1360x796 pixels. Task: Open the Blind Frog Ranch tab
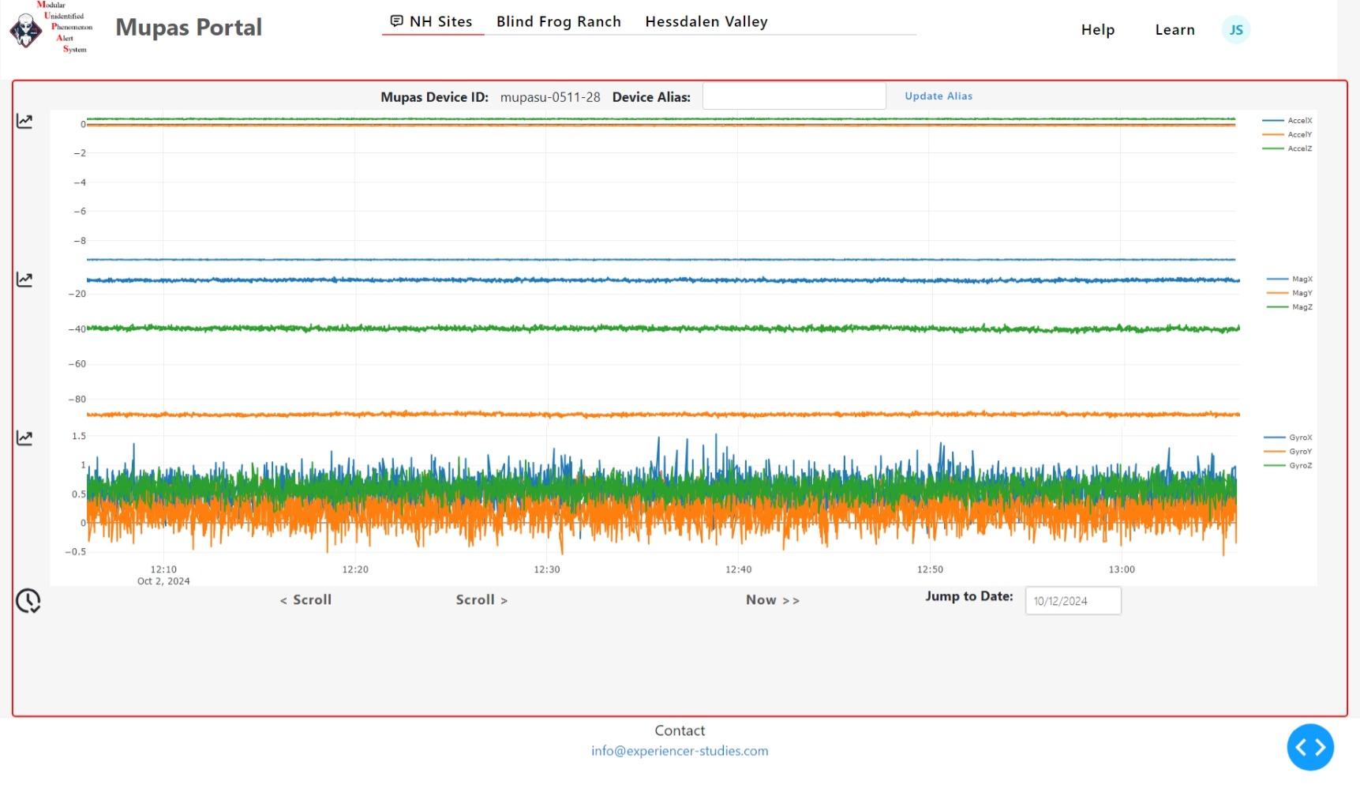tap(558, 22)
